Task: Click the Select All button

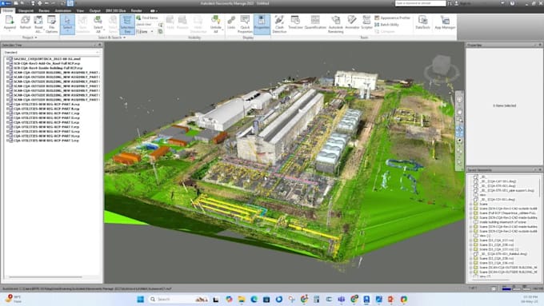Action: coord(98,23)
